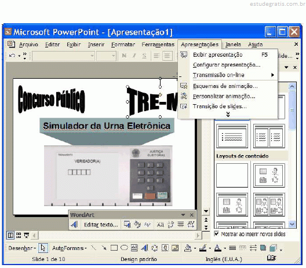Click the Arrow Style icon
This screenshot has width=306, height=268.
pos(253,248)
